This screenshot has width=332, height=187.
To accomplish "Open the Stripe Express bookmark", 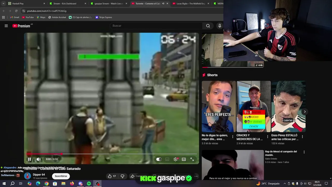I will point(103,17).
